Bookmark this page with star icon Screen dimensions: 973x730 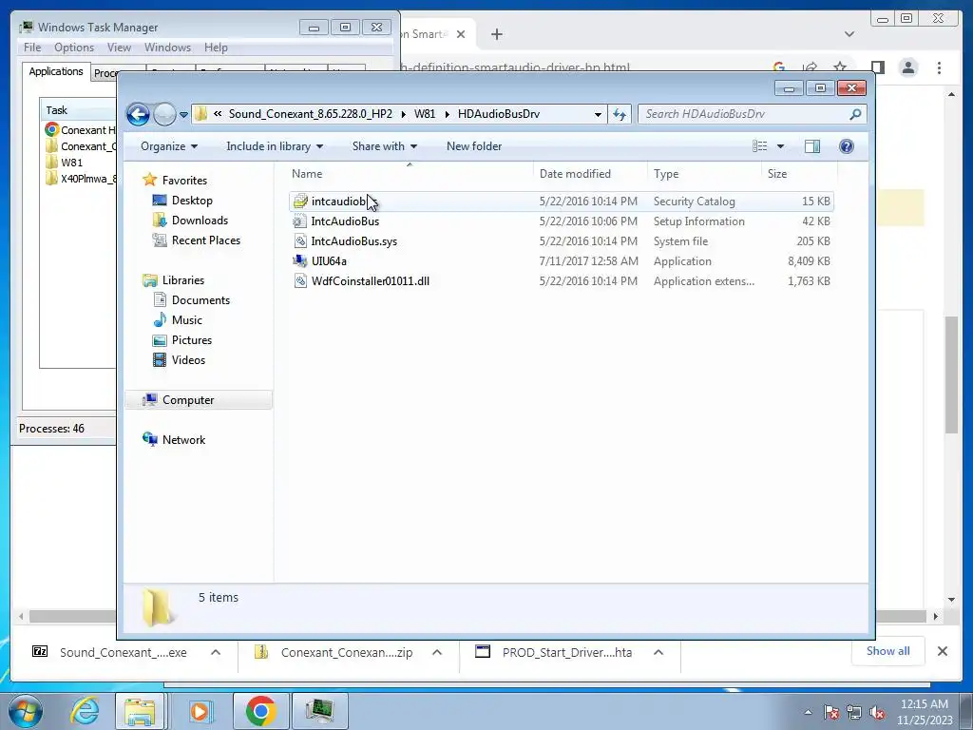point(840,67)
